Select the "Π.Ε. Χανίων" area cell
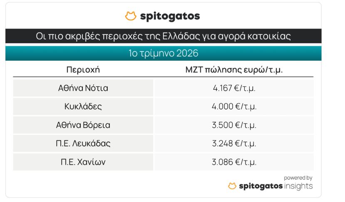Screen dimensions: 345x202 pyautogui.click(x=83, y=162)
